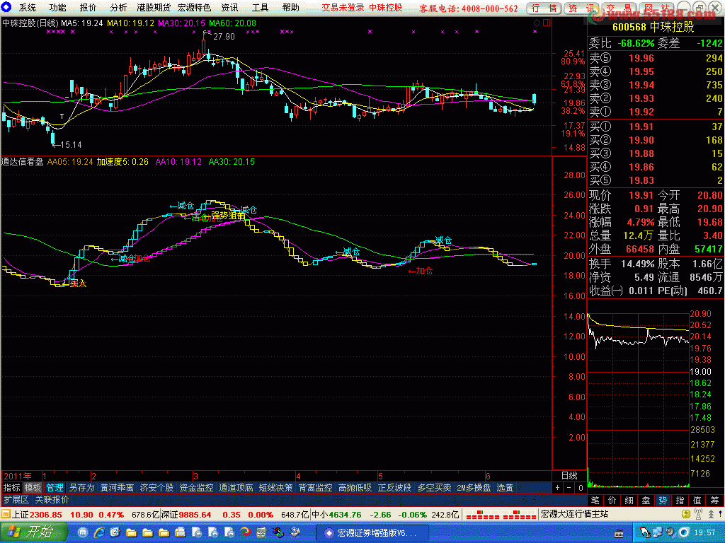Switch to the 多空买卖 indicator tab
Viewport: 725px width, 543px height.
click(435, 488)
